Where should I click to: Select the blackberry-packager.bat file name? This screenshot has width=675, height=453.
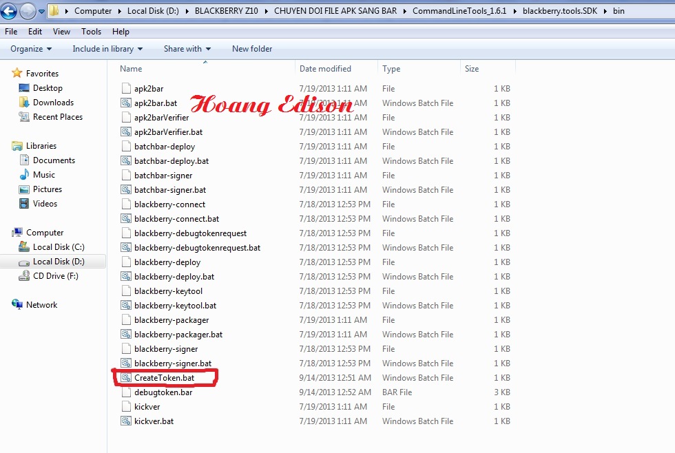point(178,335)
